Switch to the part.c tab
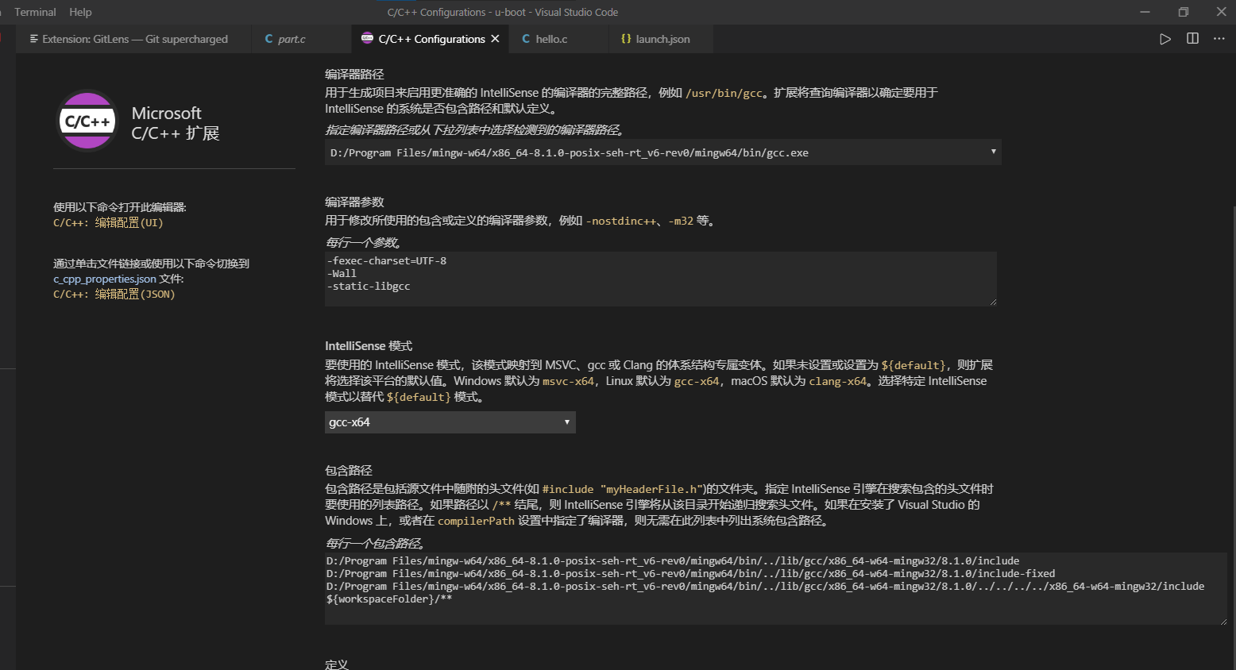Screen dimensions: 1236x670 tap(291, 39)
